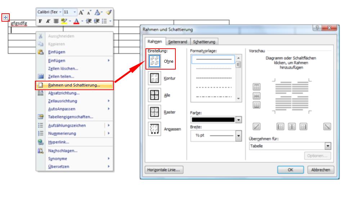
Task: Open the Nummerierung submenu arrow
Action: tap(109, 133)
